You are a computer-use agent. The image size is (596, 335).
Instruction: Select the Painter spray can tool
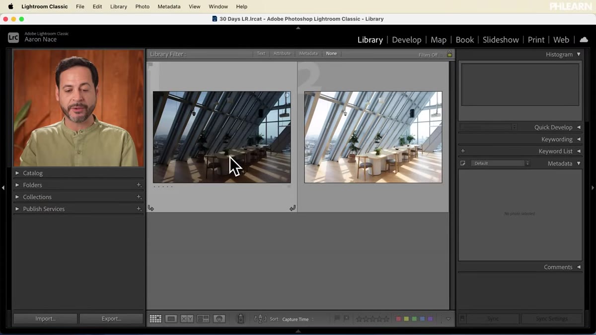point(240,319)
